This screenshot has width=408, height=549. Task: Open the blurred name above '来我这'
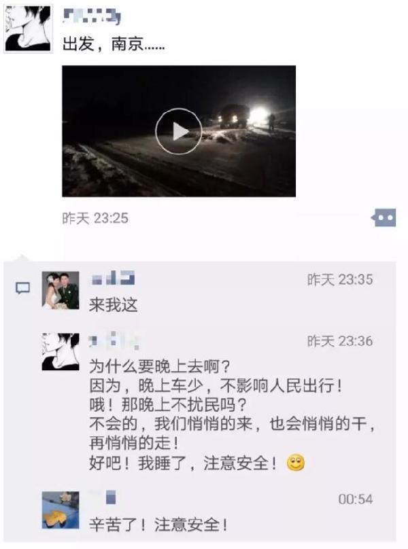click(x=113, y=279)
